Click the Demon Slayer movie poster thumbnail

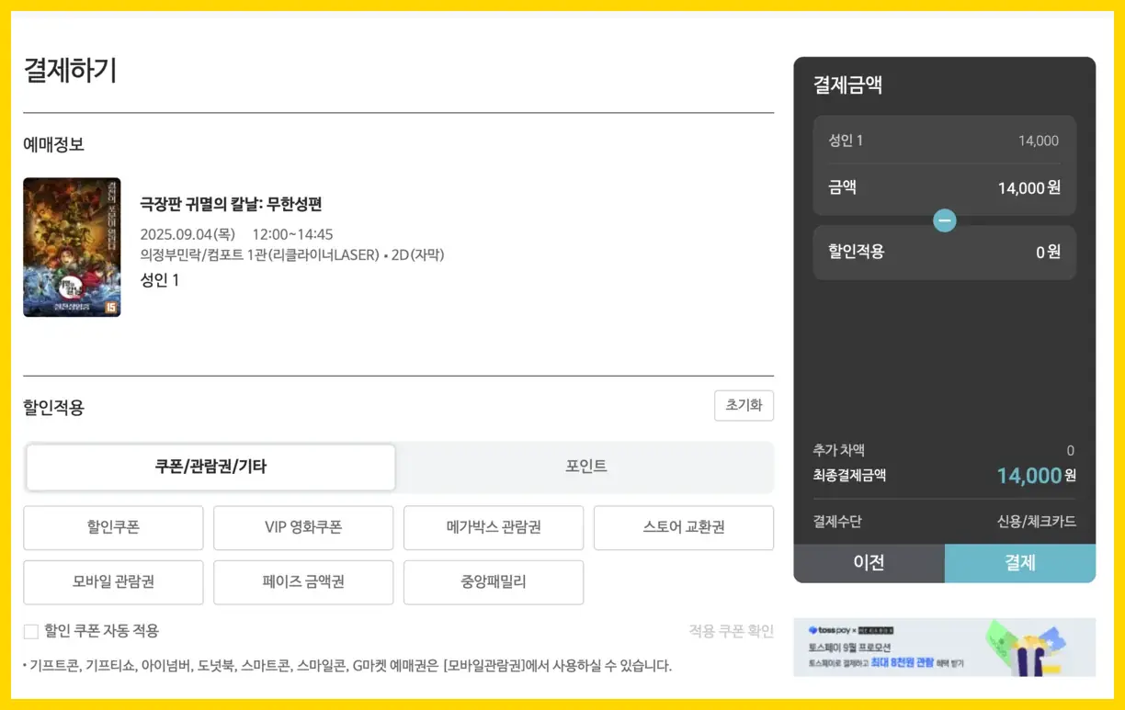[x=72, y=246]
